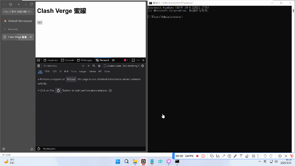Switch to the Debugger tab

pyautogui.click(x=85, y=60)
